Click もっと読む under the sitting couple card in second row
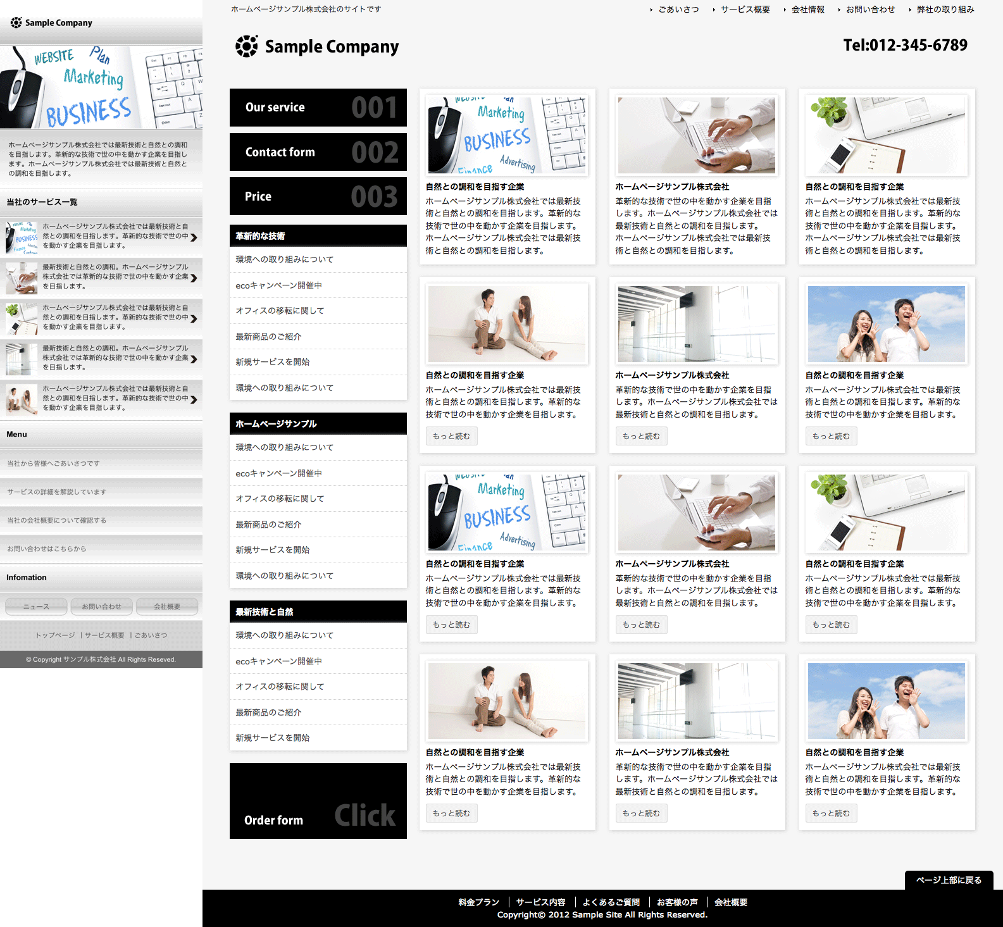Image resolution: width=1003 pixels, height=927 pixels. (451, 436)
